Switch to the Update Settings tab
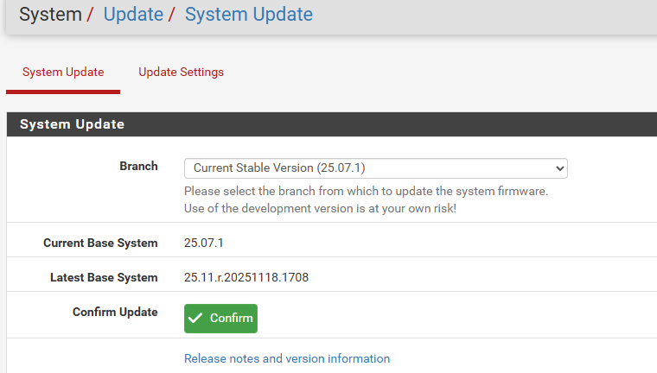Viewport: 657px width, 373px height. pos(181,73)
